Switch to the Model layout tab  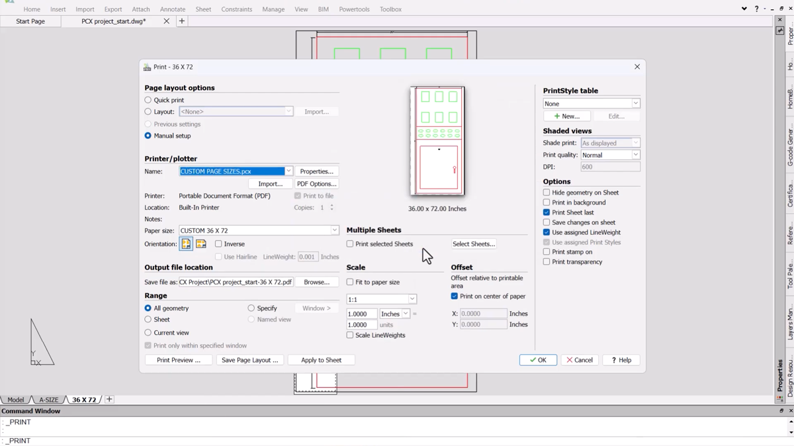click(x=15, y=400)
